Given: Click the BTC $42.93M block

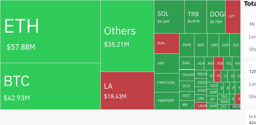Looking at the screenshot, I should 50,86.
